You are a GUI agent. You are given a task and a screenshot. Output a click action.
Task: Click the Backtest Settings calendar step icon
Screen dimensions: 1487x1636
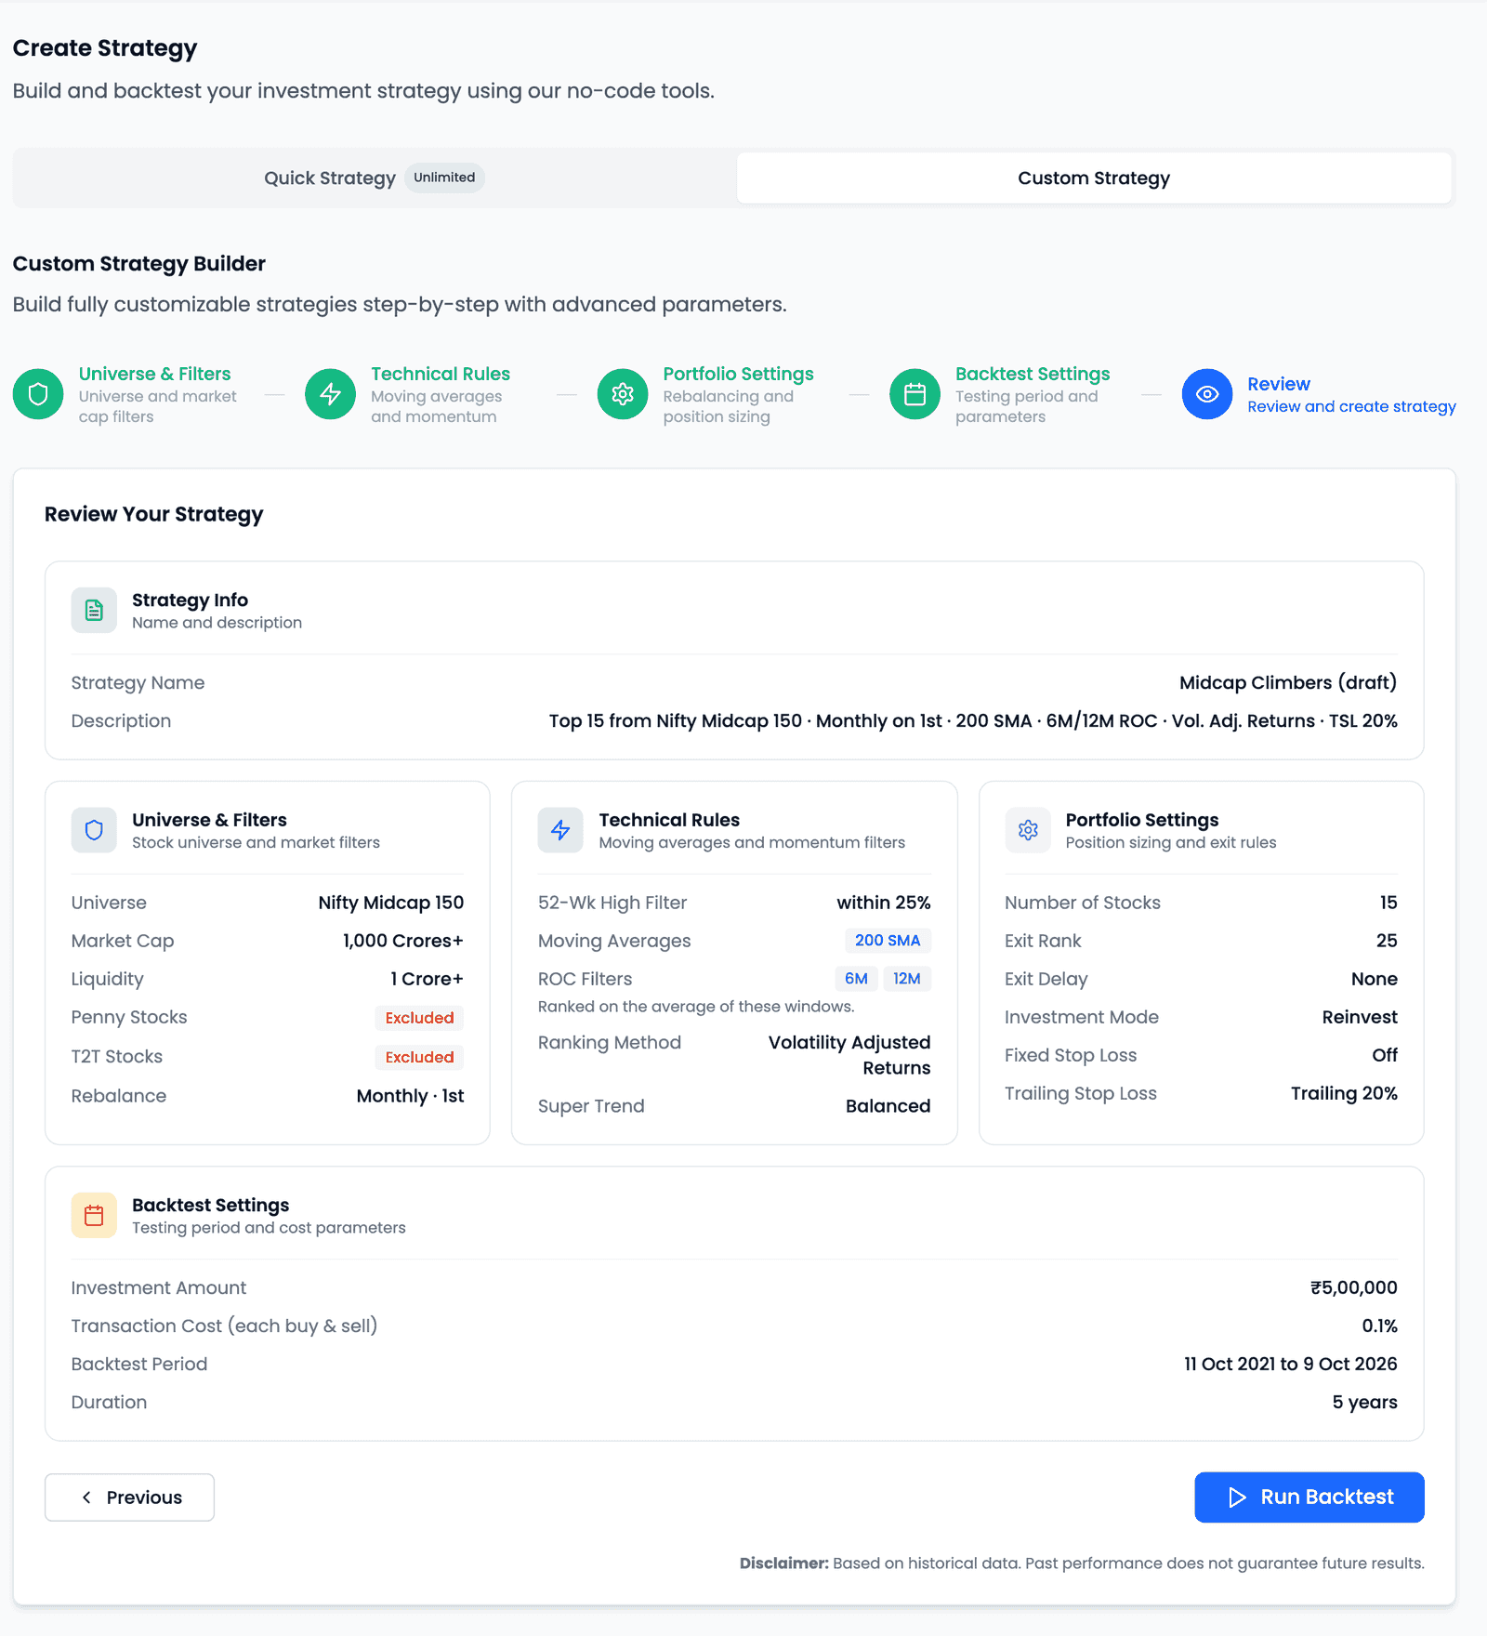point(915,394)
